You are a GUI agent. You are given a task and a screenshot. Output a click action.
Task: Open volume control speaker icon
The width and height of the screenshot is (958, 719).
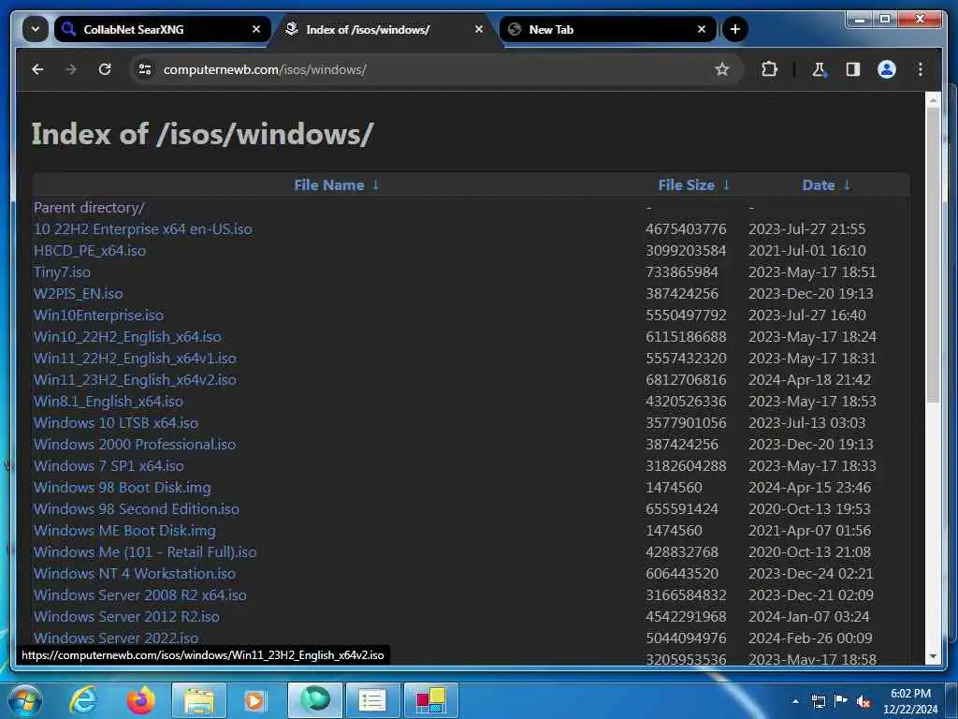[864, 701]
